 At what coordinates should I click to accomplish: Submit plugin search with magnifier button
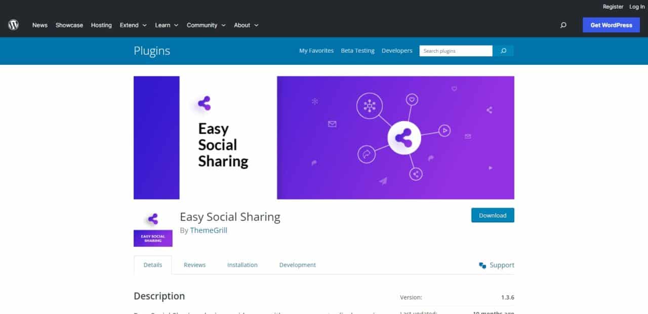point(503,51)
